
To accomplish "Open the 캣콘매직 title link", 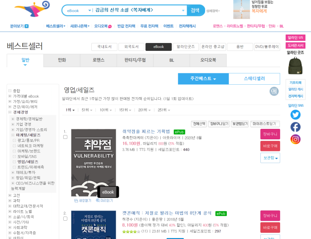I will 167,213.
